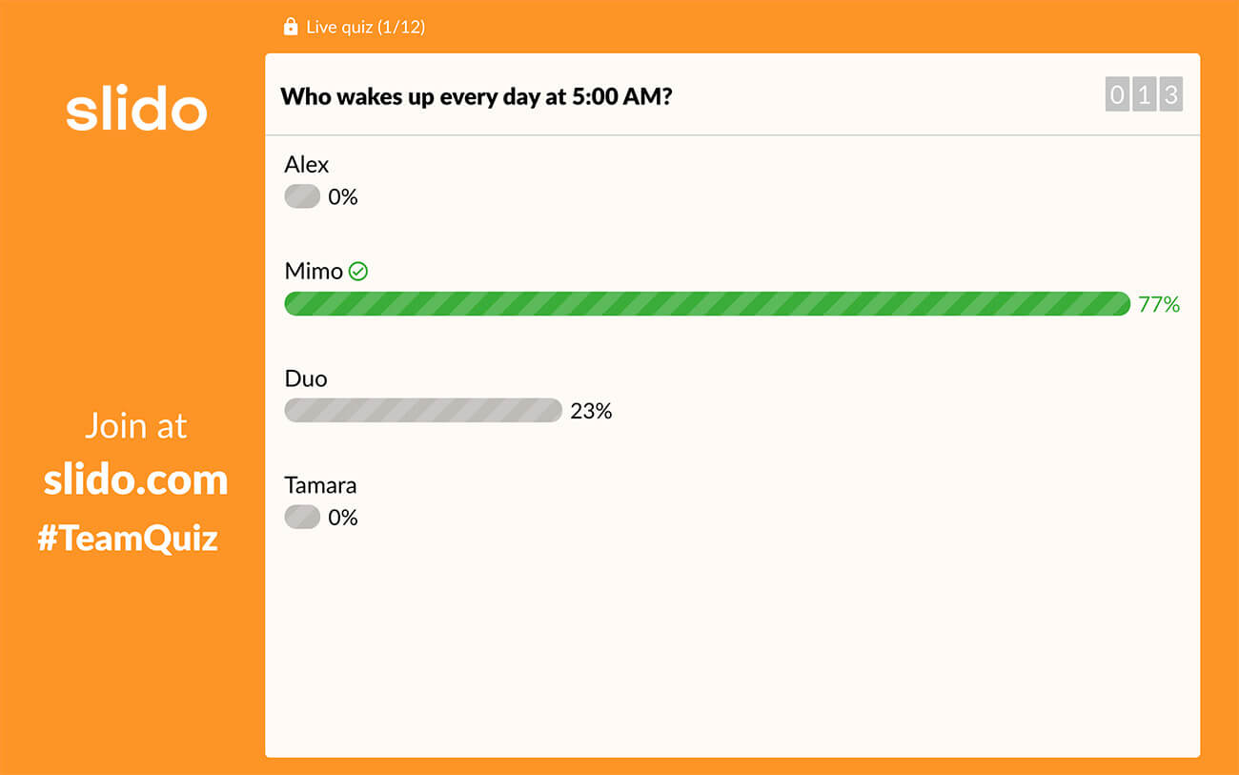Click the first countdown digit 0
The image size is (1239, 775).
pyautogui.click(x=1117, y=94)
